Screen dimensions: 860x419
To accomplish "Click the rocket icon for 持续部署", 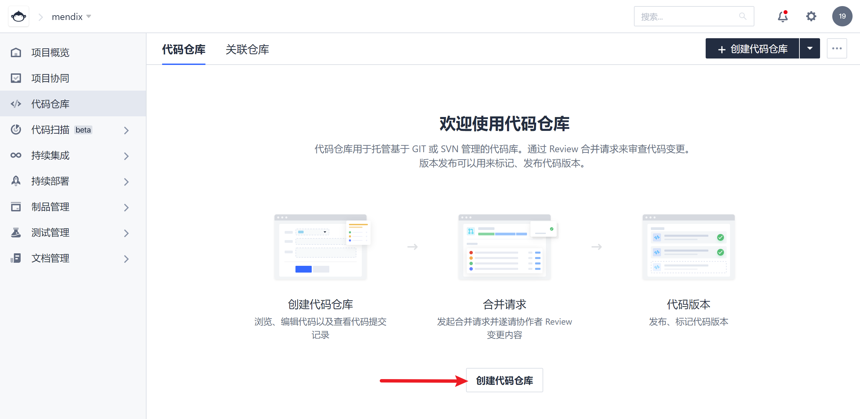I will 16,181.
